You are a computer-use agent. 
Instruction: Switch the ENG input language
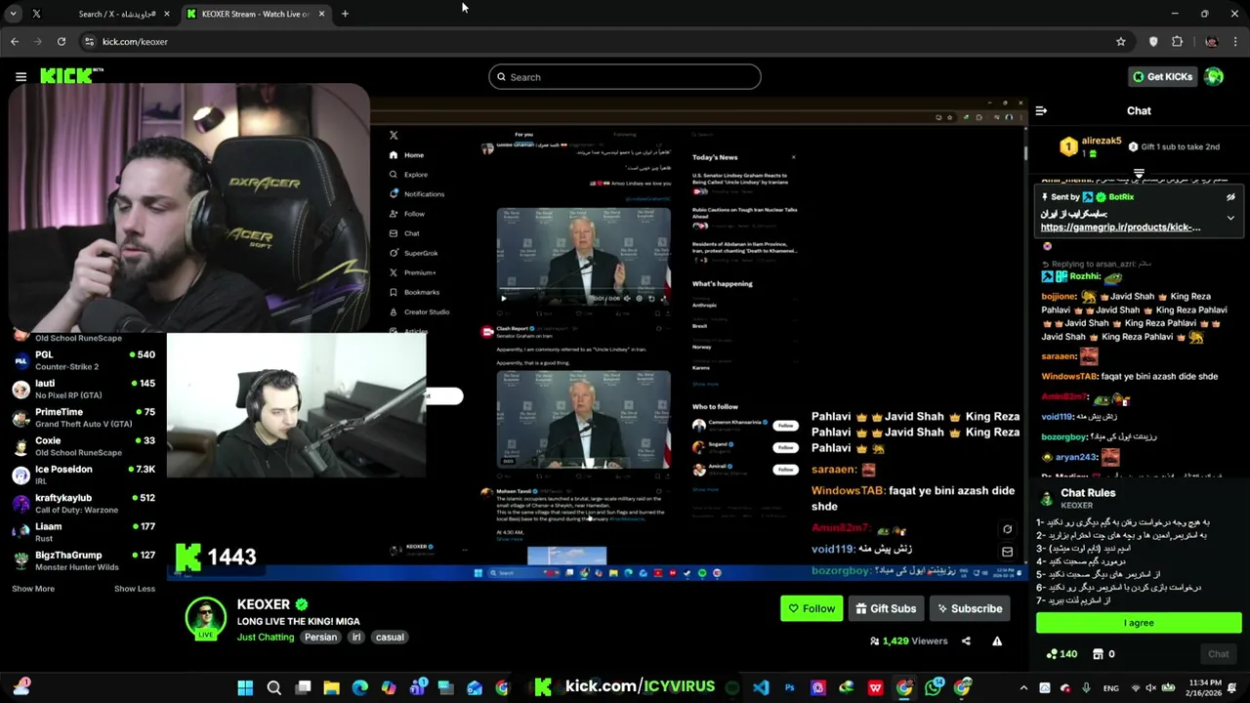[x=1111, y=688]
